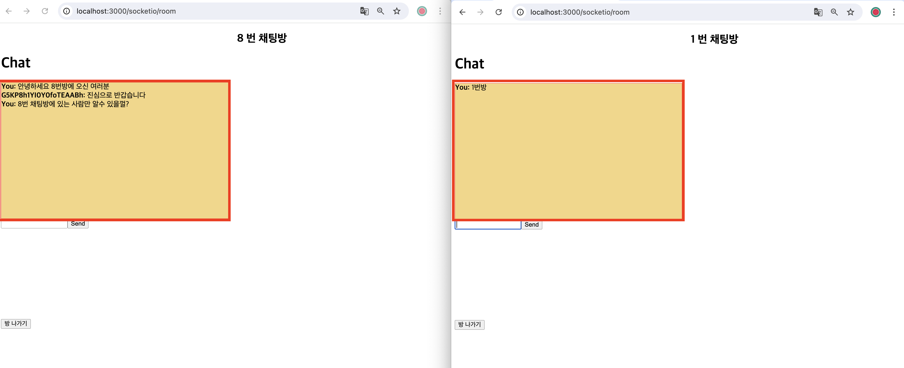Click back arrow in right browser window
Image resolution: width=904 pixels, height=368 pixels.
coord(463,12)
